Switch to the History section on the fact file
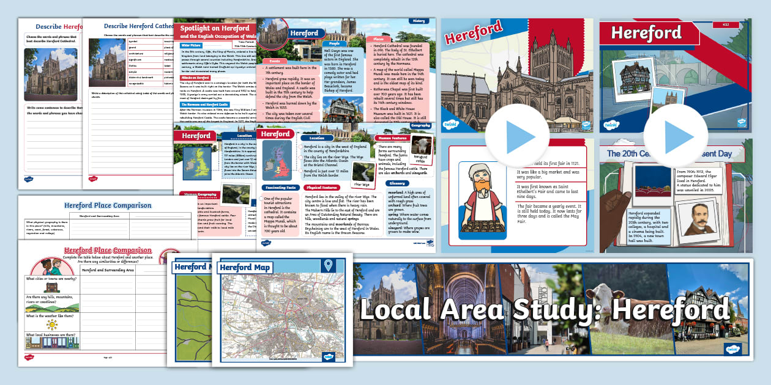Image resolution: width=771 pixels, height=385 pixels. pyautogui.click(x=419, y=21)
